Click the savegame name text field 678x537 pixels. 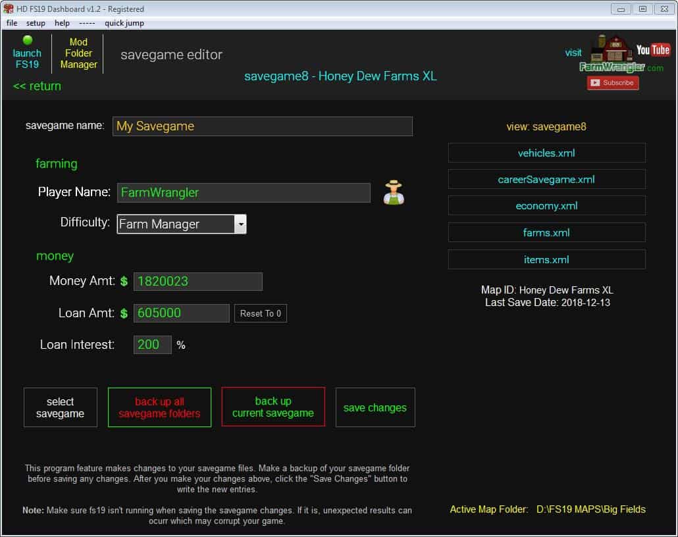[x=262, y=126]
